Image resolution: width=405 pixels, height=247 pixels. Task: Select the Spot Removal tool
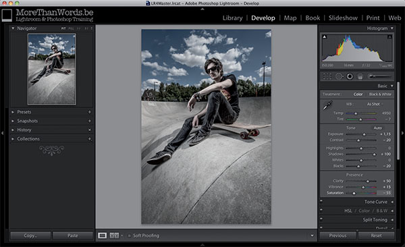point(339,76)
